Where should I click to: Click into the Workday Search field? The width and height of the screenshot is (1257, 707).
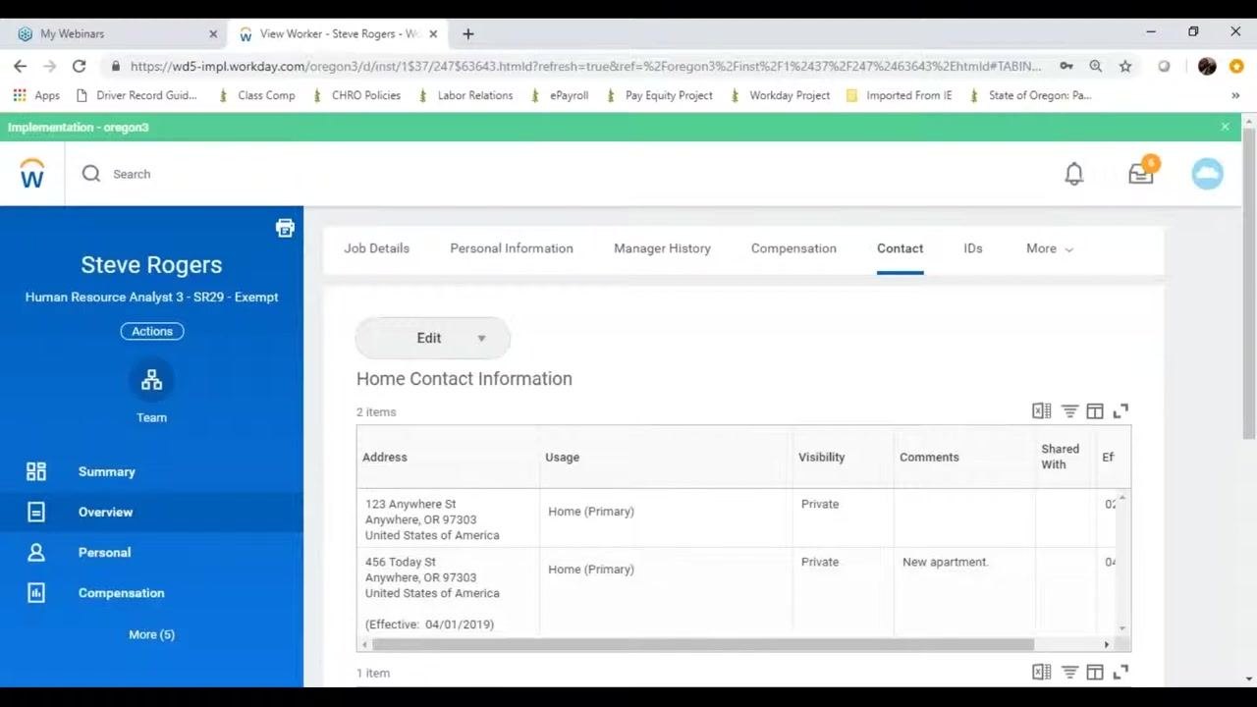click(x=132, y=174)
